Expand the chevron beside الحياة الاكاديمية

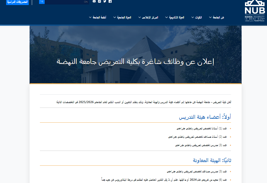click(x=166, y=17)
